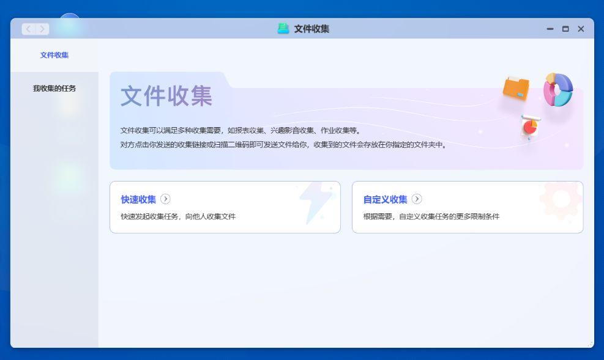Click the 文件收集 app icon in title bar
This screenshot has height=360, width=604.
coord(283,29)
